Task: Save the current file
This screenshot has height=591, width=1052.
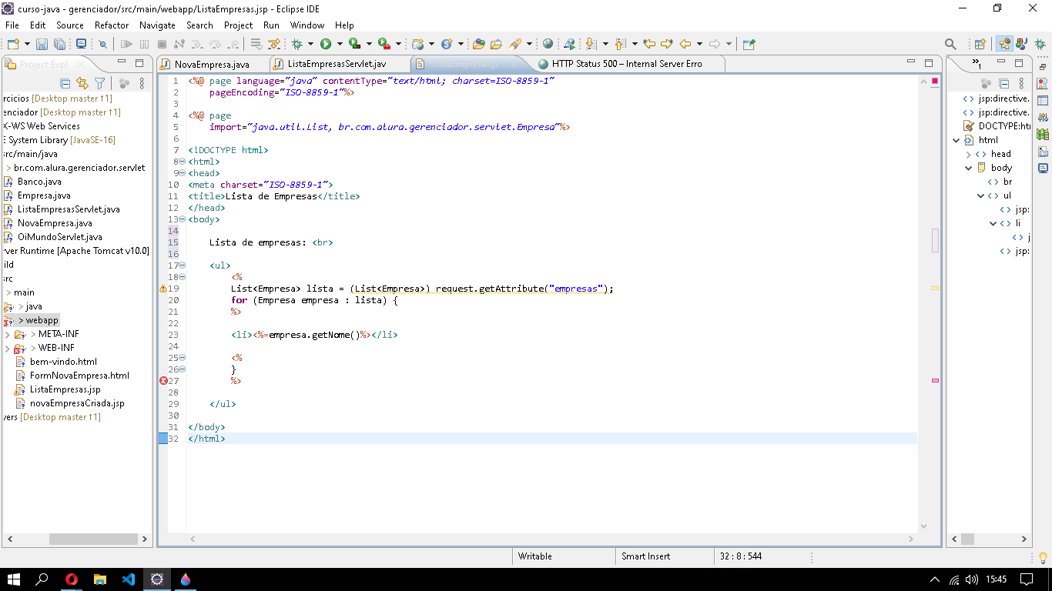Action: click(x=42, y=44)
